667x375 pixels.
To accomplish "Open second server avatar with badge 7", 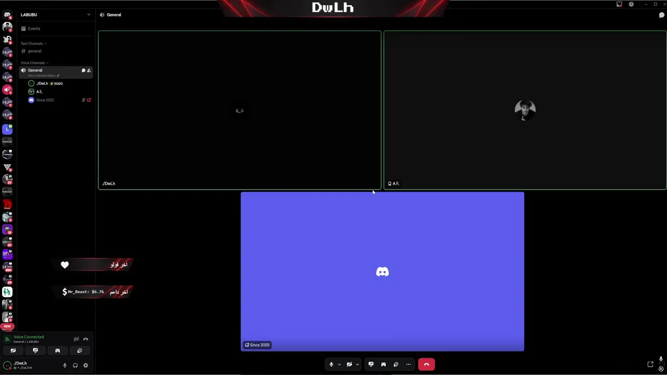I will pos(7,27).
